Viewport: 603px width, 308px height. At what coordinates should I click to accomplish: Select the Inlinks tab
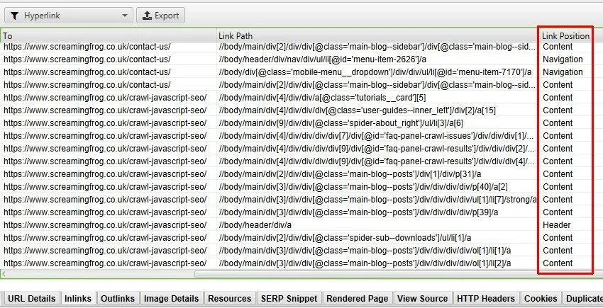(77, 299)
